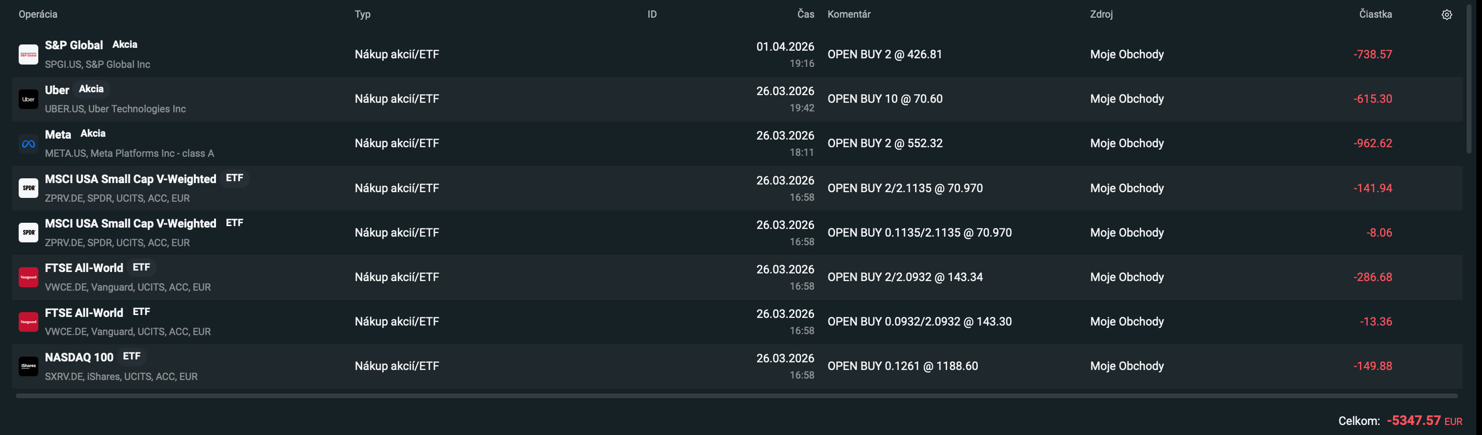1482x435 pixels.
Task: Open table column settings gear
Action: pyautogui.click(x=1447, y=15)
